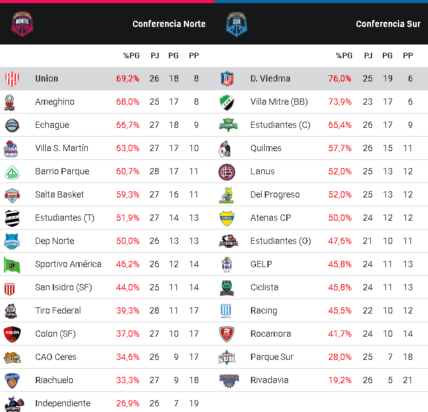Image resolution: width=428 pixels, height=412 pixels.
Task: Open the Villa Mitre (BB) team link
Action: point(279,102)
